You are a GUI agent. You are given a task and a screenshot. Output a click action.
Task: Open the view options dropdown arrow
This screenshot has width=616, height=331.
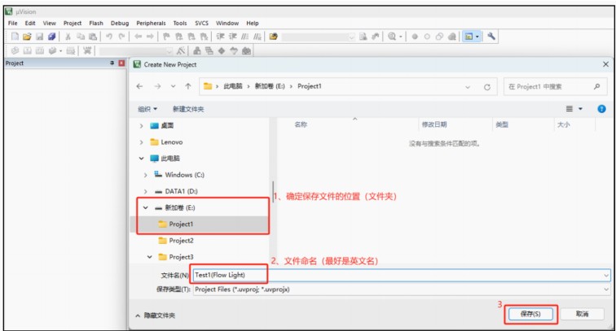[x=580, y=109]
